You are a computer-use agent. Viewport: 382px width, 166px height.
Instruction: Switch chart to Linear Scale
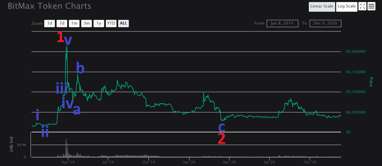click(322, 7)
